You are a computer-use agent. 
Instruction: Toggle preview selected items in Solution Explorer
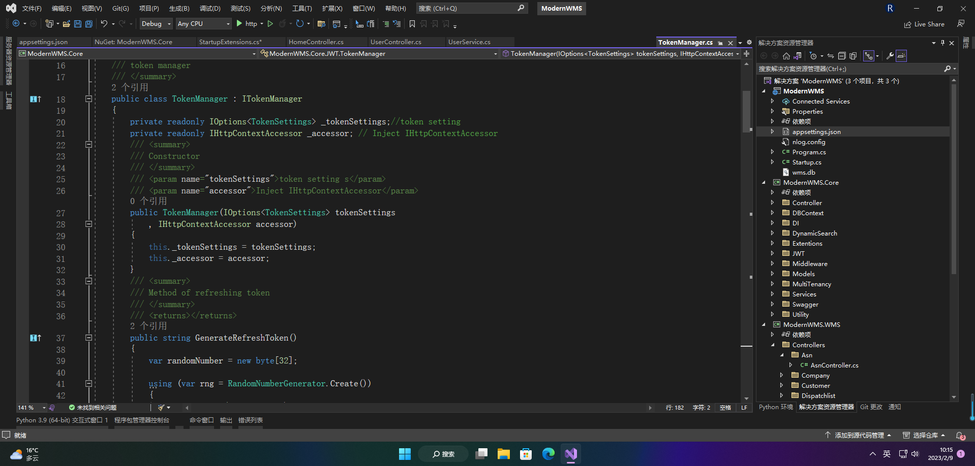[901, 56]
